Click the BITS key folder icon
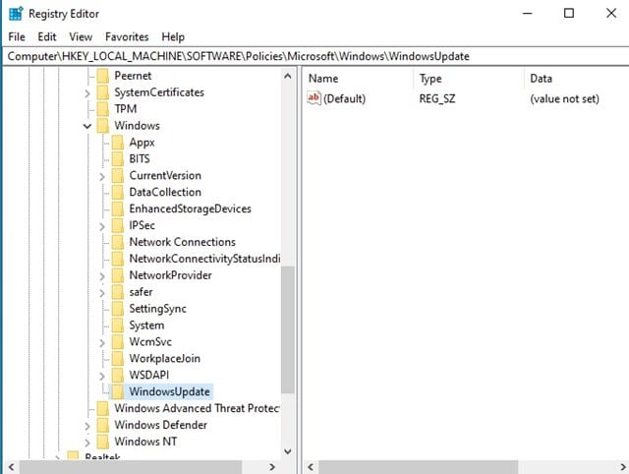 click(118, 158)
